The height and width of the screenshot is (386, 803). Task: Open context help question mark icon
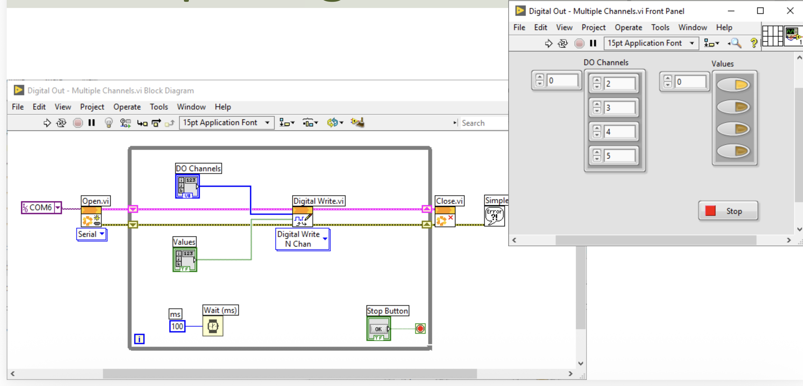[754, 43]
